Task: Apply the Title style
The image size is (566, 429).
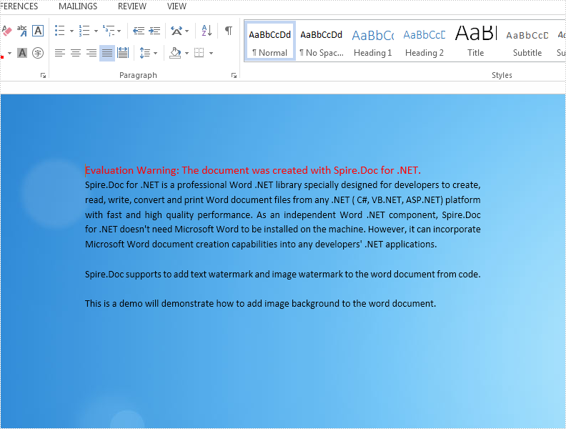Action: click(x=476, y=41)
